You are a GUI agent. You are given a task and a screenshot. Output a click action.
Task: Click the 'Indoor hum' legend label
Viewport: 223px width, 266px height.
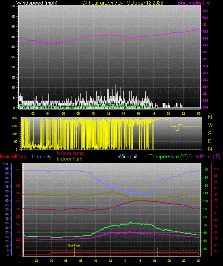click(x=69, y=159)
